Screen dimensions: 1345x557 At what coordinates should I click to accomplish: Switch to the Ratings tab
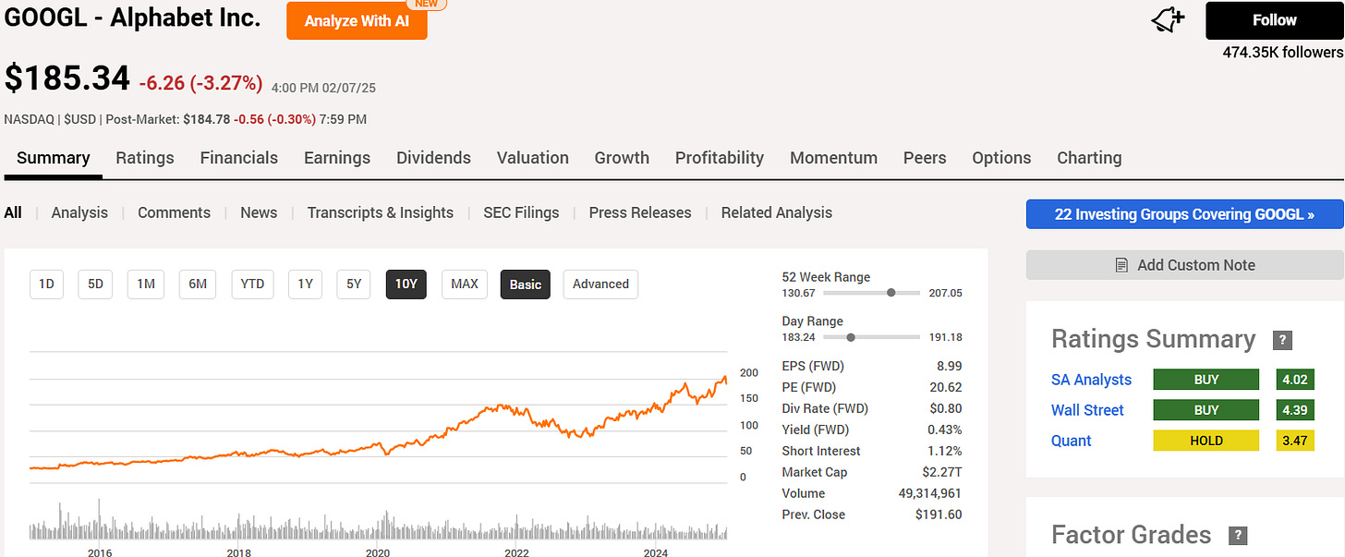[145, 158]
